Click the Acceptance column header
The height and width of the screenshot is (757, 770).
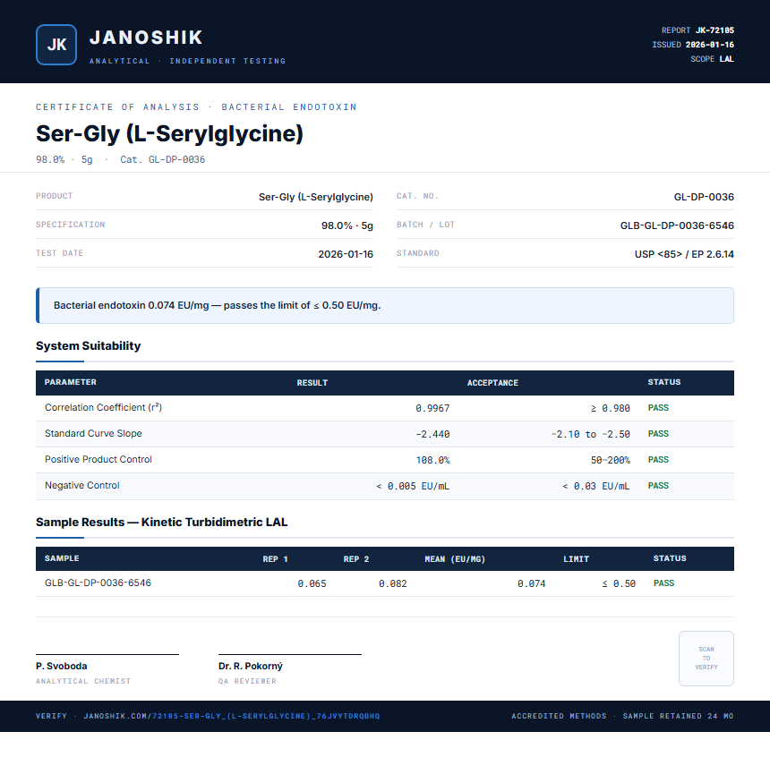(x=492, y=382)
